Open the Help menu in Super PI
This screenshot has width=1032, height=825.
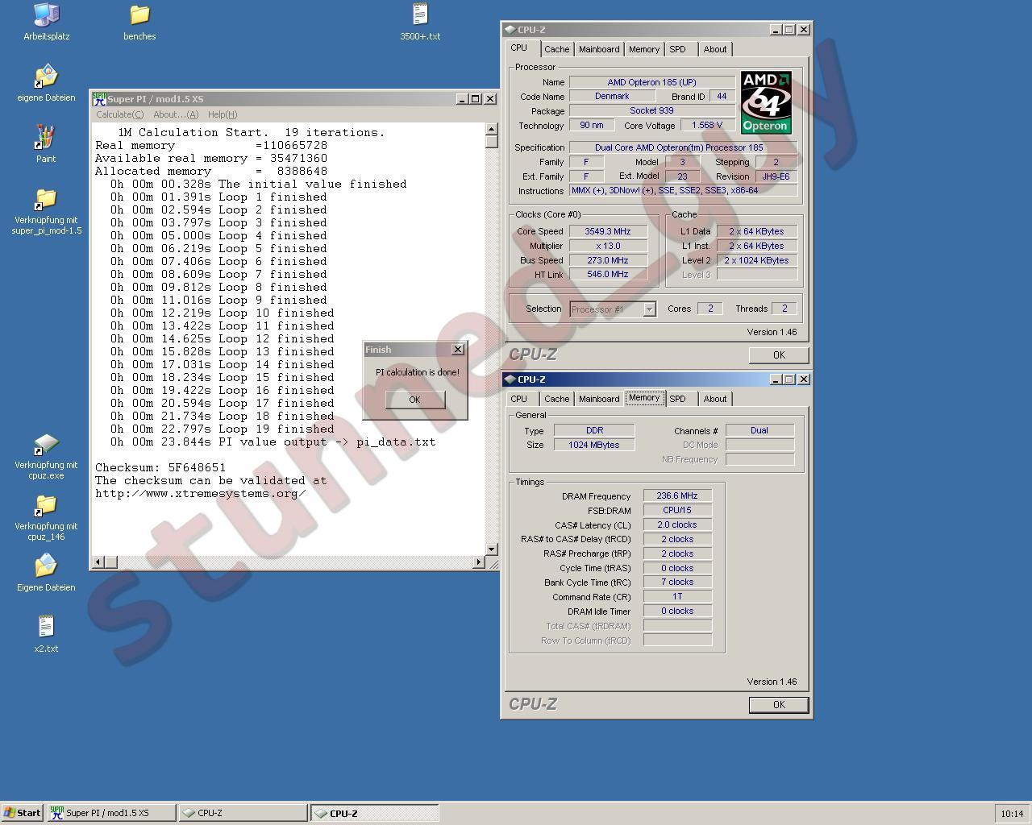[223, 114]
